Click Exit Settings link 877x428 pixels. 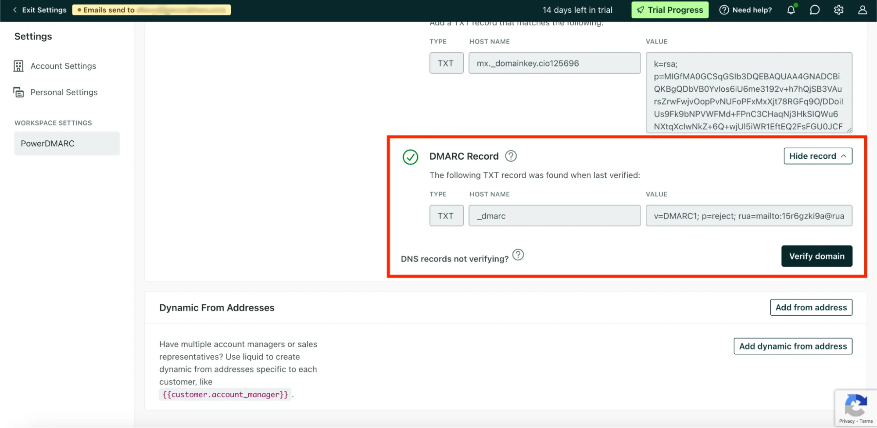pyautogui.click(x=44, y=10)
